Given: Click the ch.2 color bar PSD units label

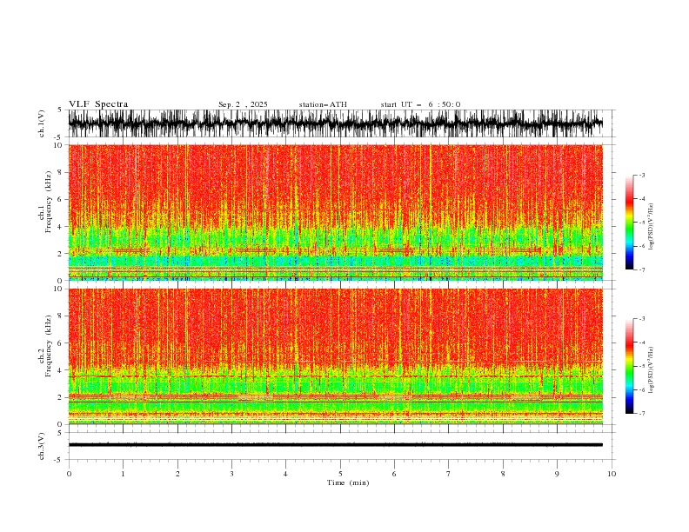Looking at the screenshot, I should [x=651, y=369].
